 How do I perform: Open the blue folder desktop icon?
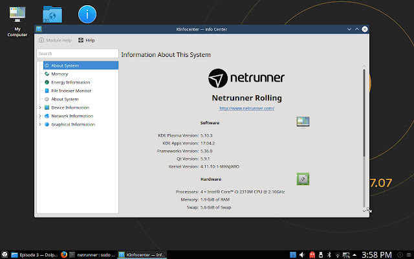point(52,14)
